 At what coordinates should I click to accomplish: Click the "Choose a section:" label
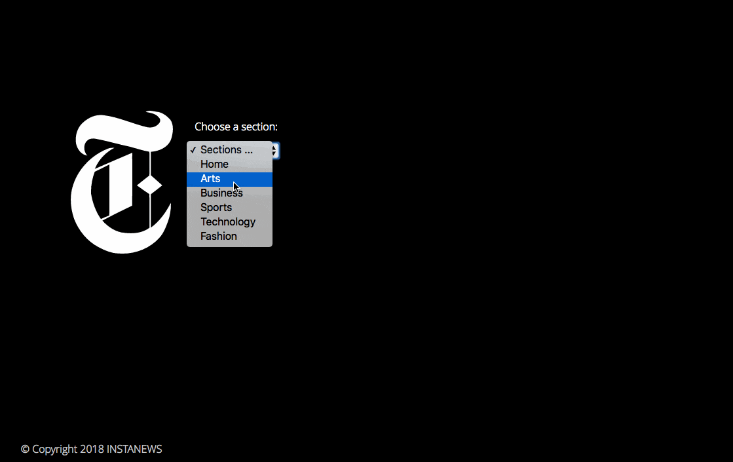click(236, 126)
